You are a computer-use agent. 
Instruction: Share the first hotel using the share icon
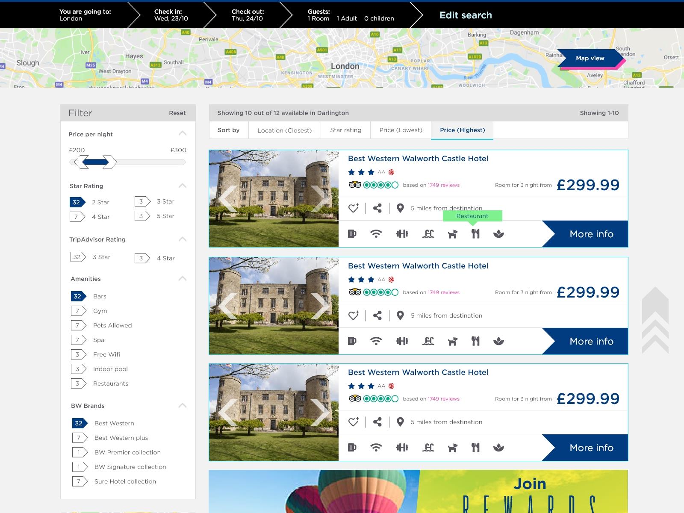(377, 208)
